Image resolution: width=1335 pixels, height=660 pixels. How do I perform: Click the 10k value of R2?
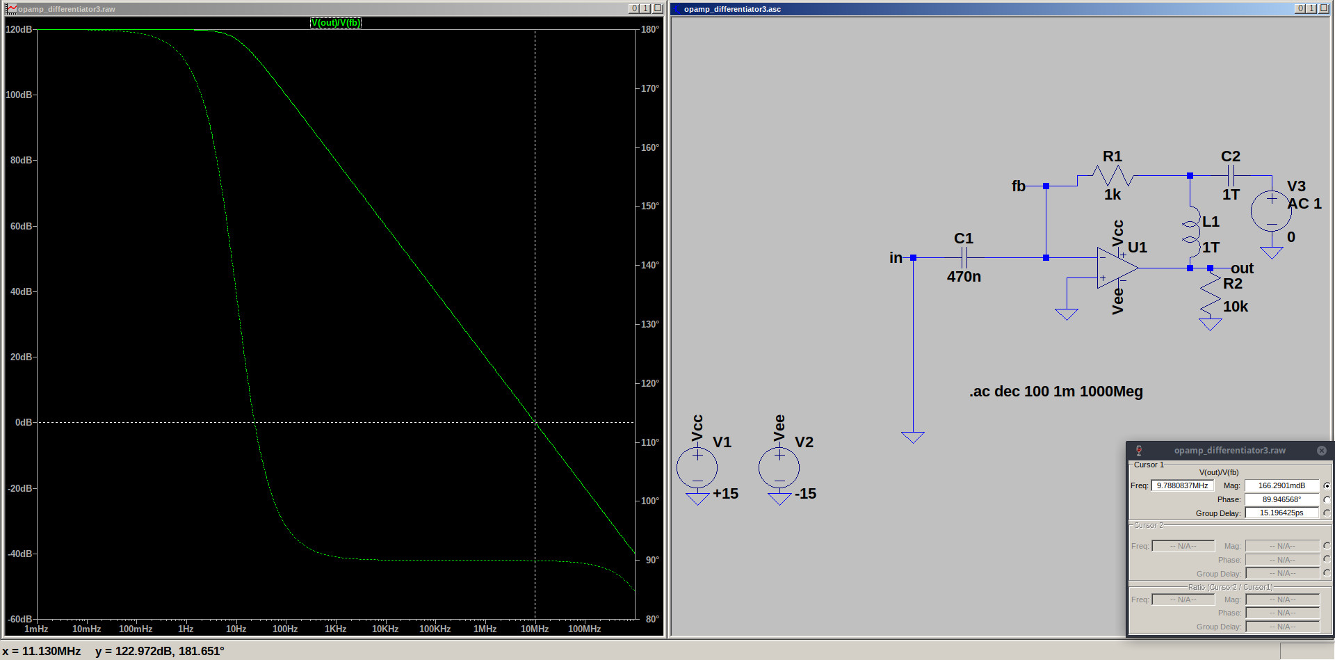[x=1236, y=307]
